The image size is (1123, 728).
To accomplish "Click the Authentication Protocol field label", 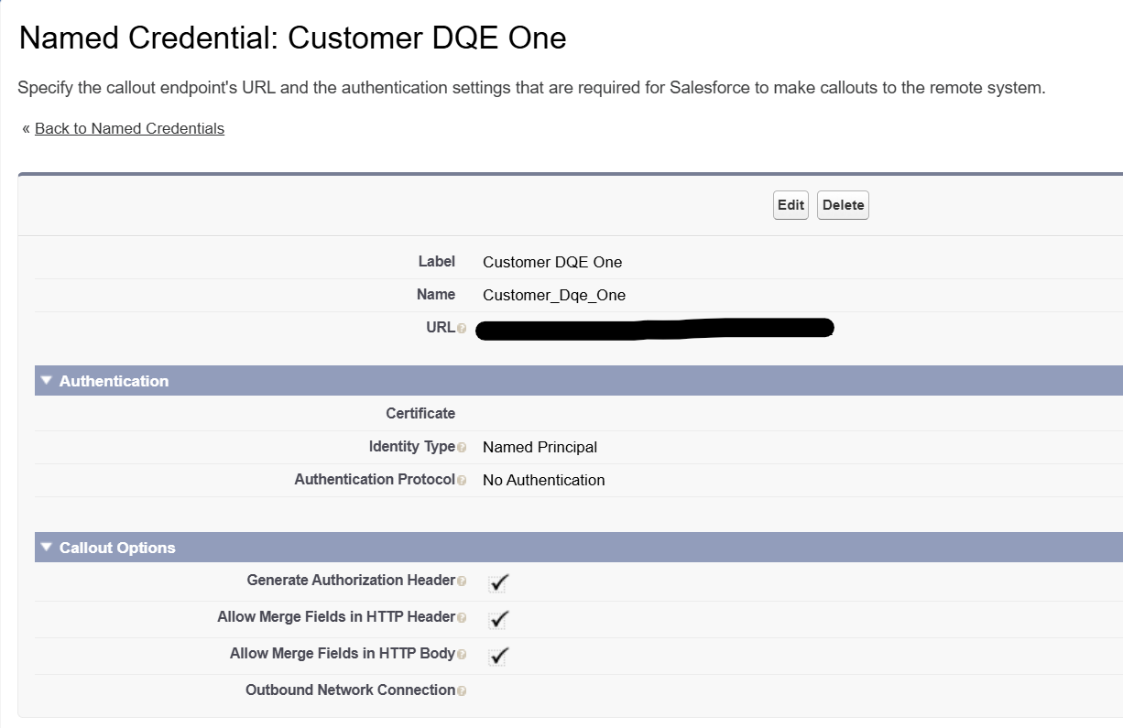I will pyautogui.click(x=375, y=479).
